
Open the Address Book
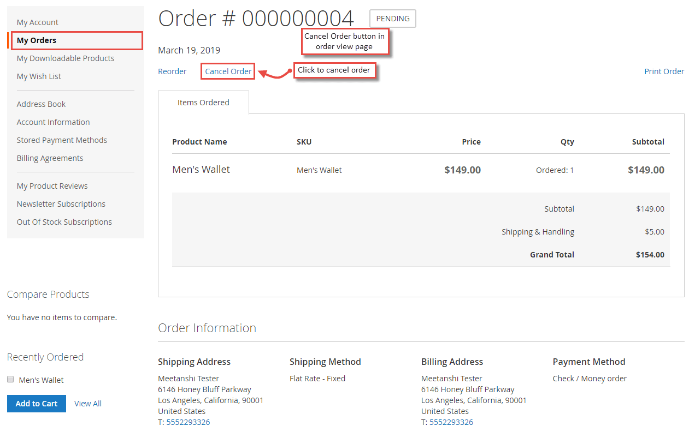(41, 104)
